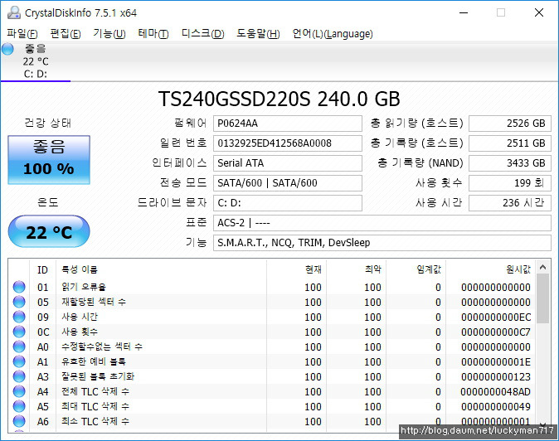
Task: Click power on hours value 236 시간
Action: 510,203
